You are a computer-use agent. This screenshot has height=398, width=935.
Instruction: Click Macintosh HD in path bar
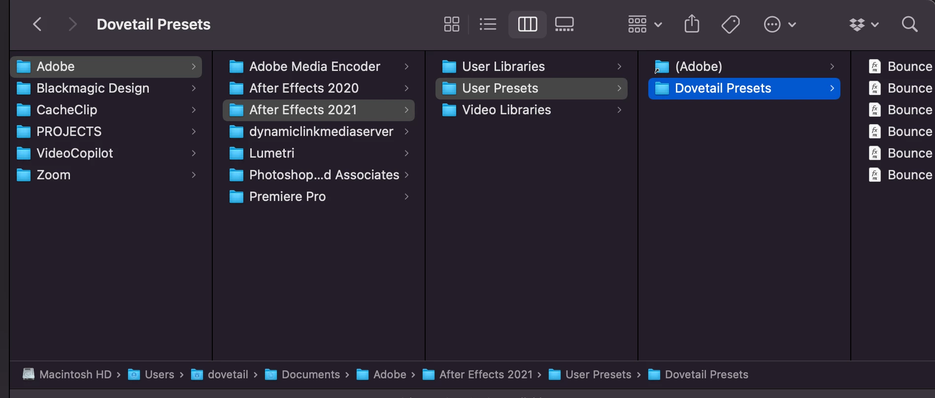coord(67,374)
